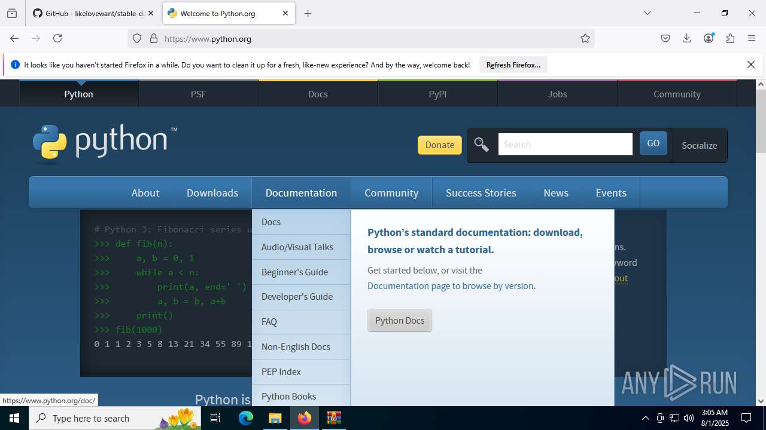
Task: Click the volume speaker tray icon
Action: tap(689, 418)
